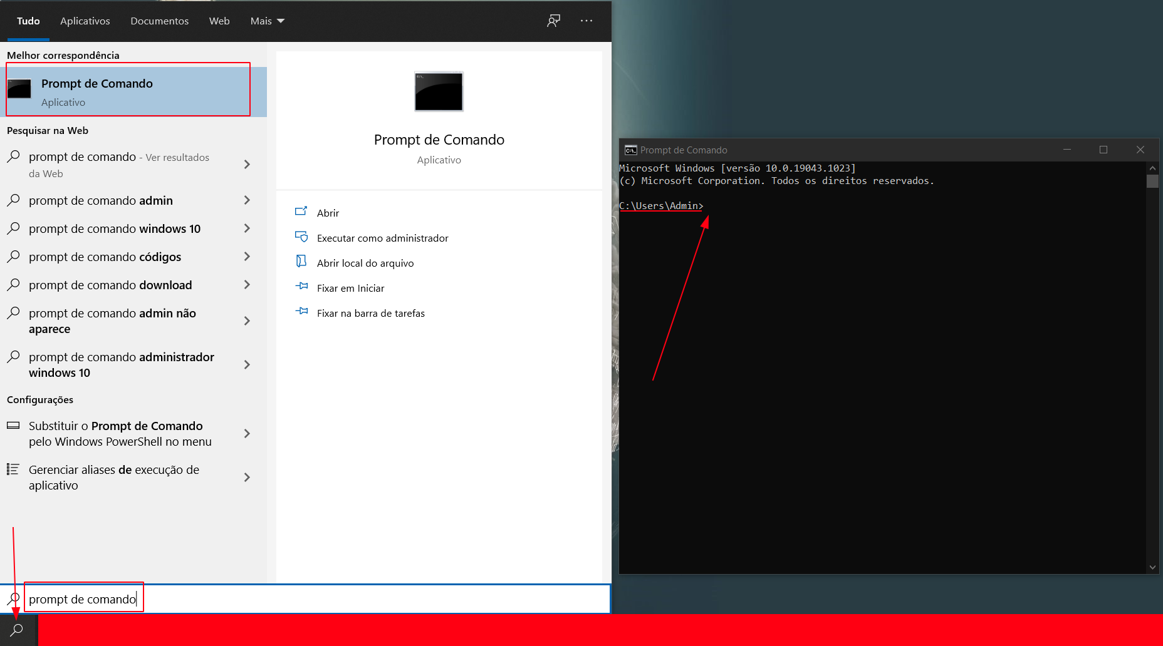Open Prompt de Comando best match result
This screenshot has width=1163, height=646.
pyautogui.click(x=133, y=91)
